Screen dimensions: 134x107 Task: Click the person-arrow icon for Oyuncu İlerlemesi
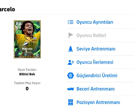pos(71,62)
